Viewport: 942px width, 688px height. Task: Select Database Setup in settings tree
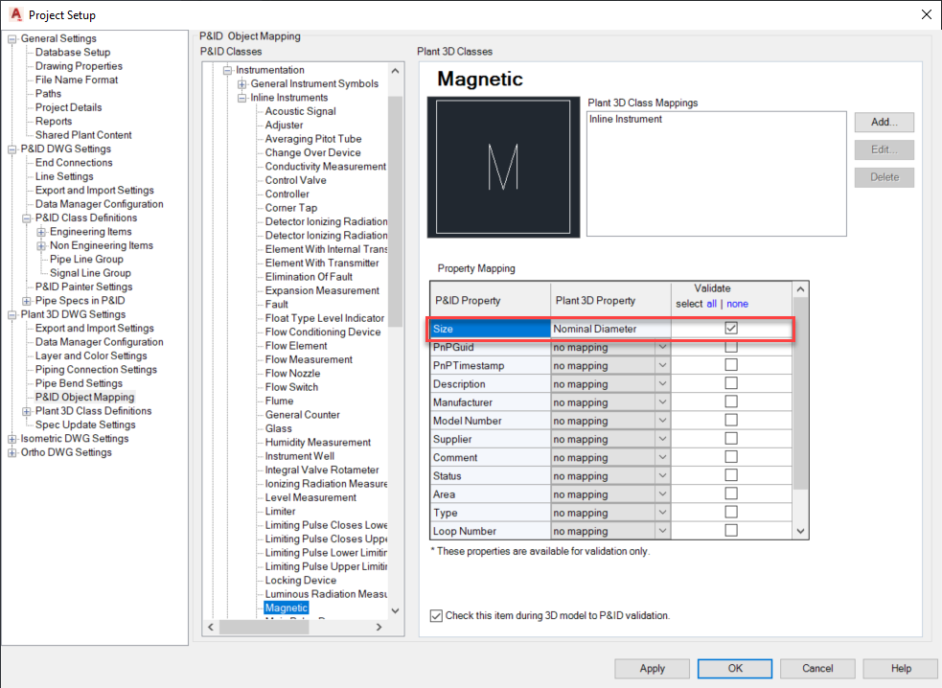click(73, 53)
